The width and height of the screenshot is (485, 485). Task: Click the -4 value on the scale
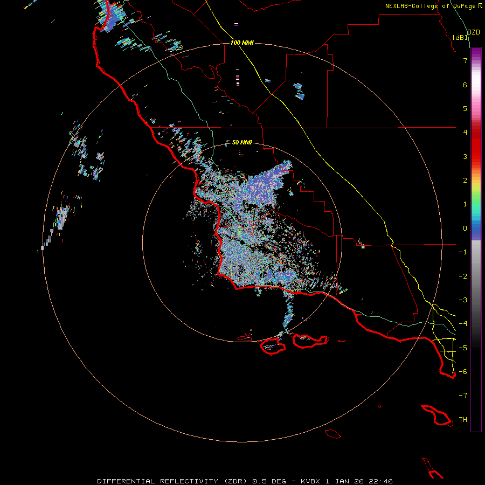[x=463, y=324]
